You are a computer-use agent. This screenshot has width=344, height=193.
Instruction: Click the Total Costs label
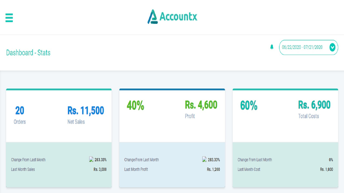click(x=309, y=116)
